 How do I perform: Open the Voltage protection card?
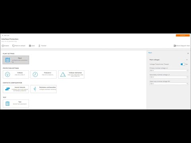pos(16,74)
